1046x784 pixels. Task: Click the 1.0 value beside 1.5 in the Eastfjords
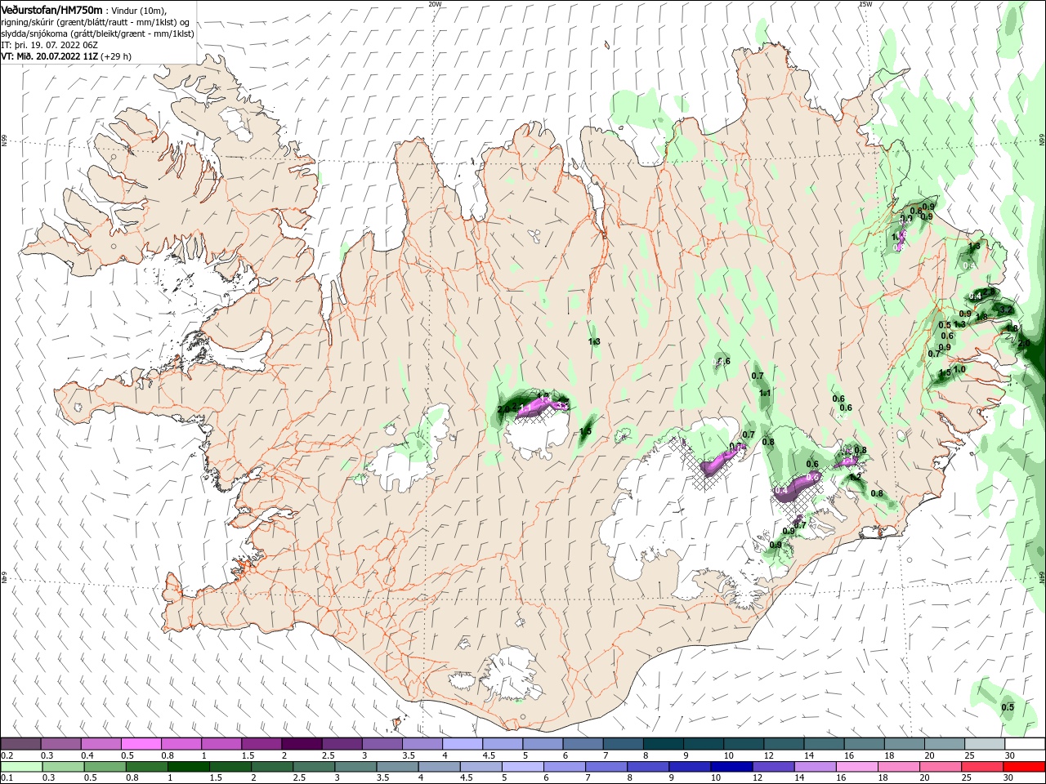coord(959,369)
